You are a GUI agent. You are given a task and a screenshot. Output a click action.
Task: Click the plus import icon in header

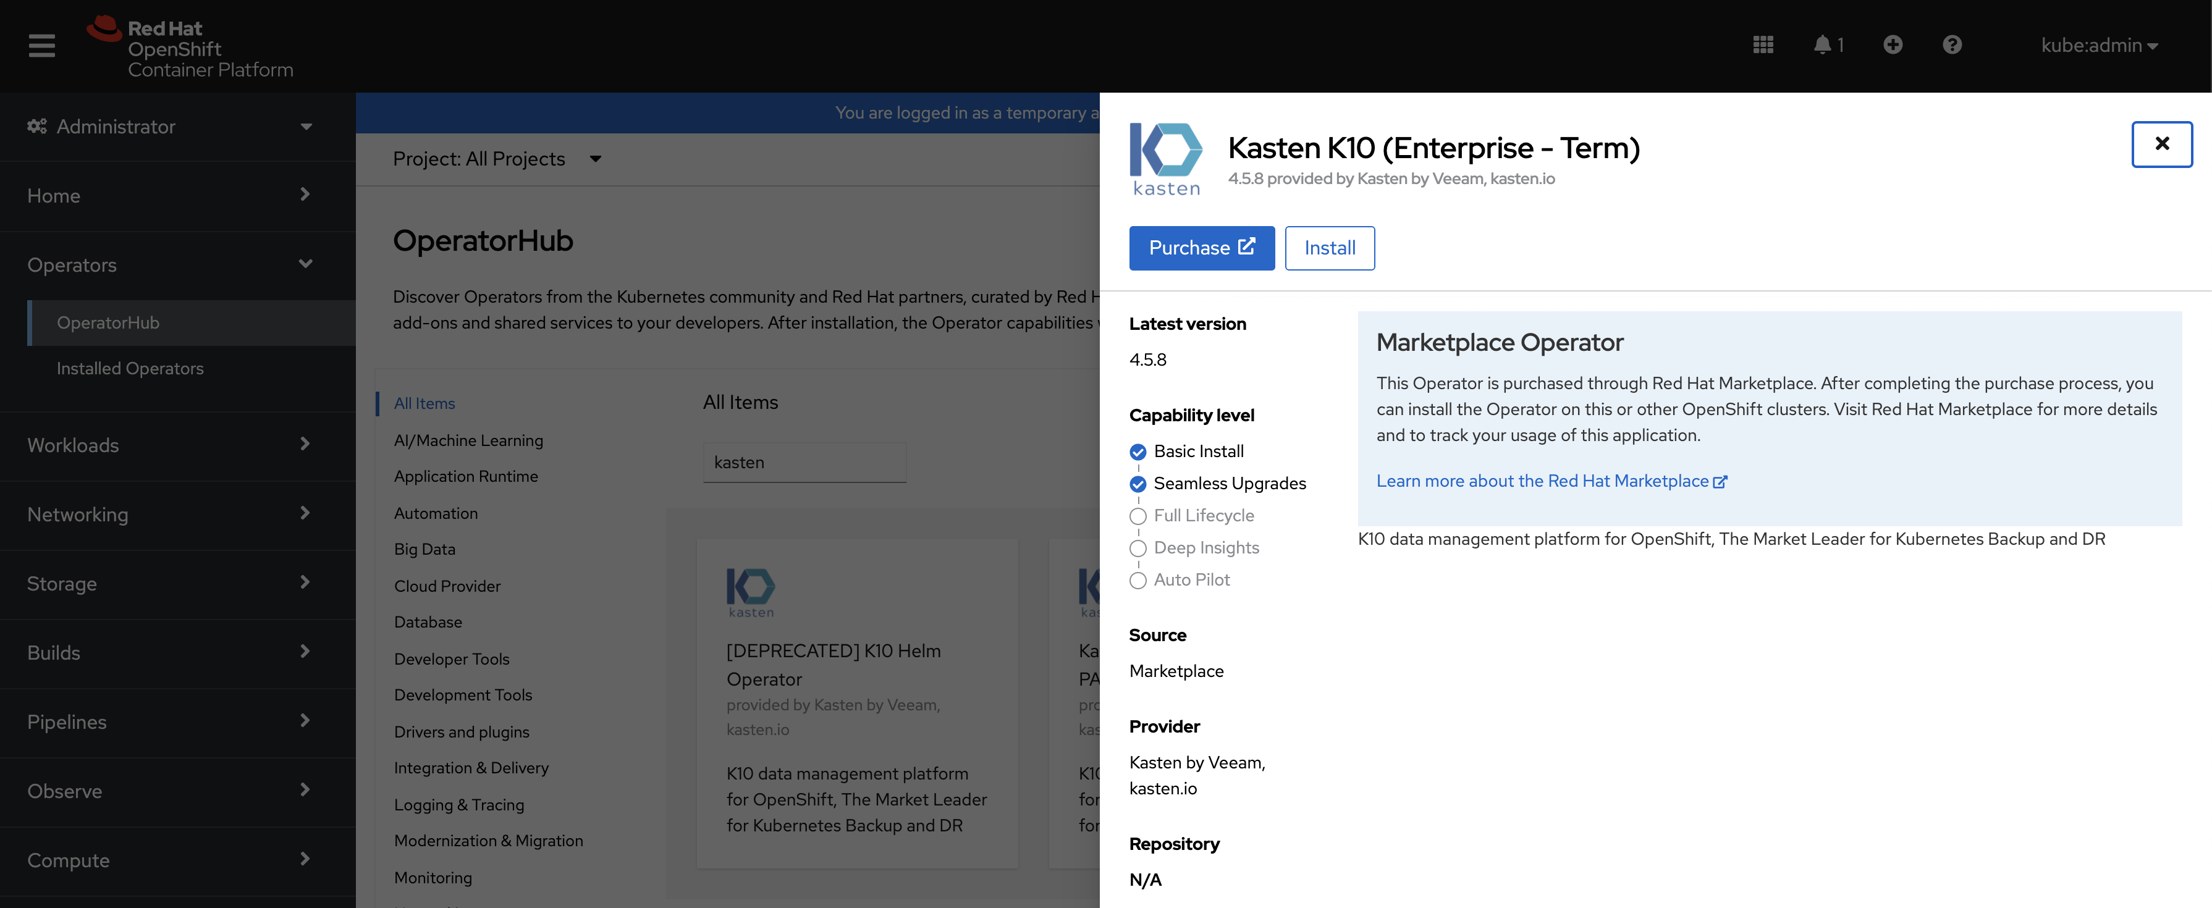point(1893,44)
